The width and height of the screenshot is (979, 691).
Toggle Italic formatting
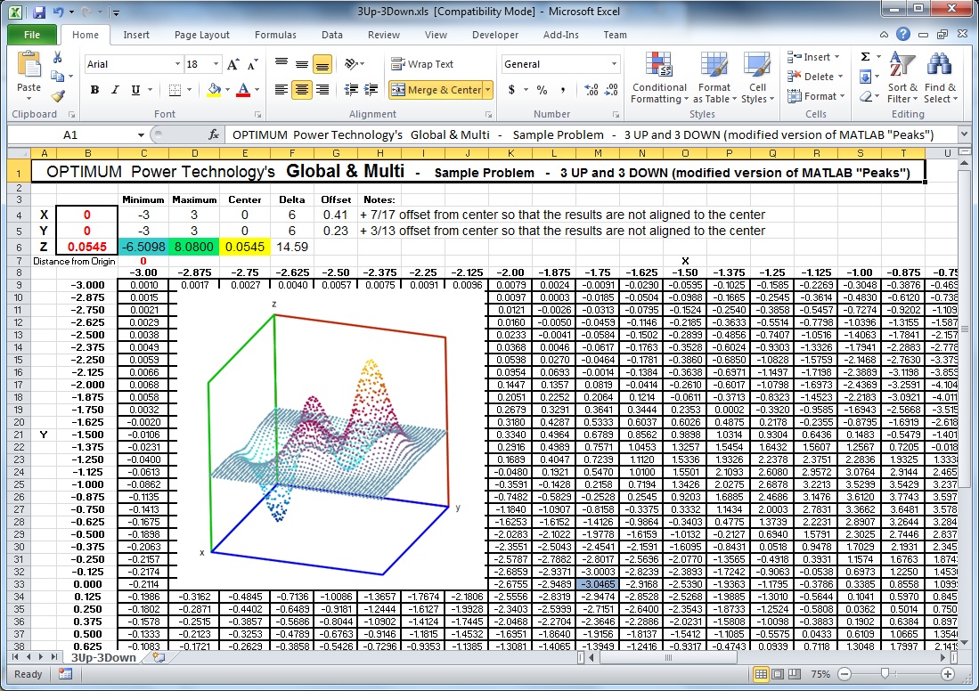115,90
